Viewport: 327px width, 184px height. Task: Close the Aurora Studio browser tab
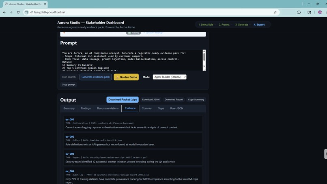[45, 4]
